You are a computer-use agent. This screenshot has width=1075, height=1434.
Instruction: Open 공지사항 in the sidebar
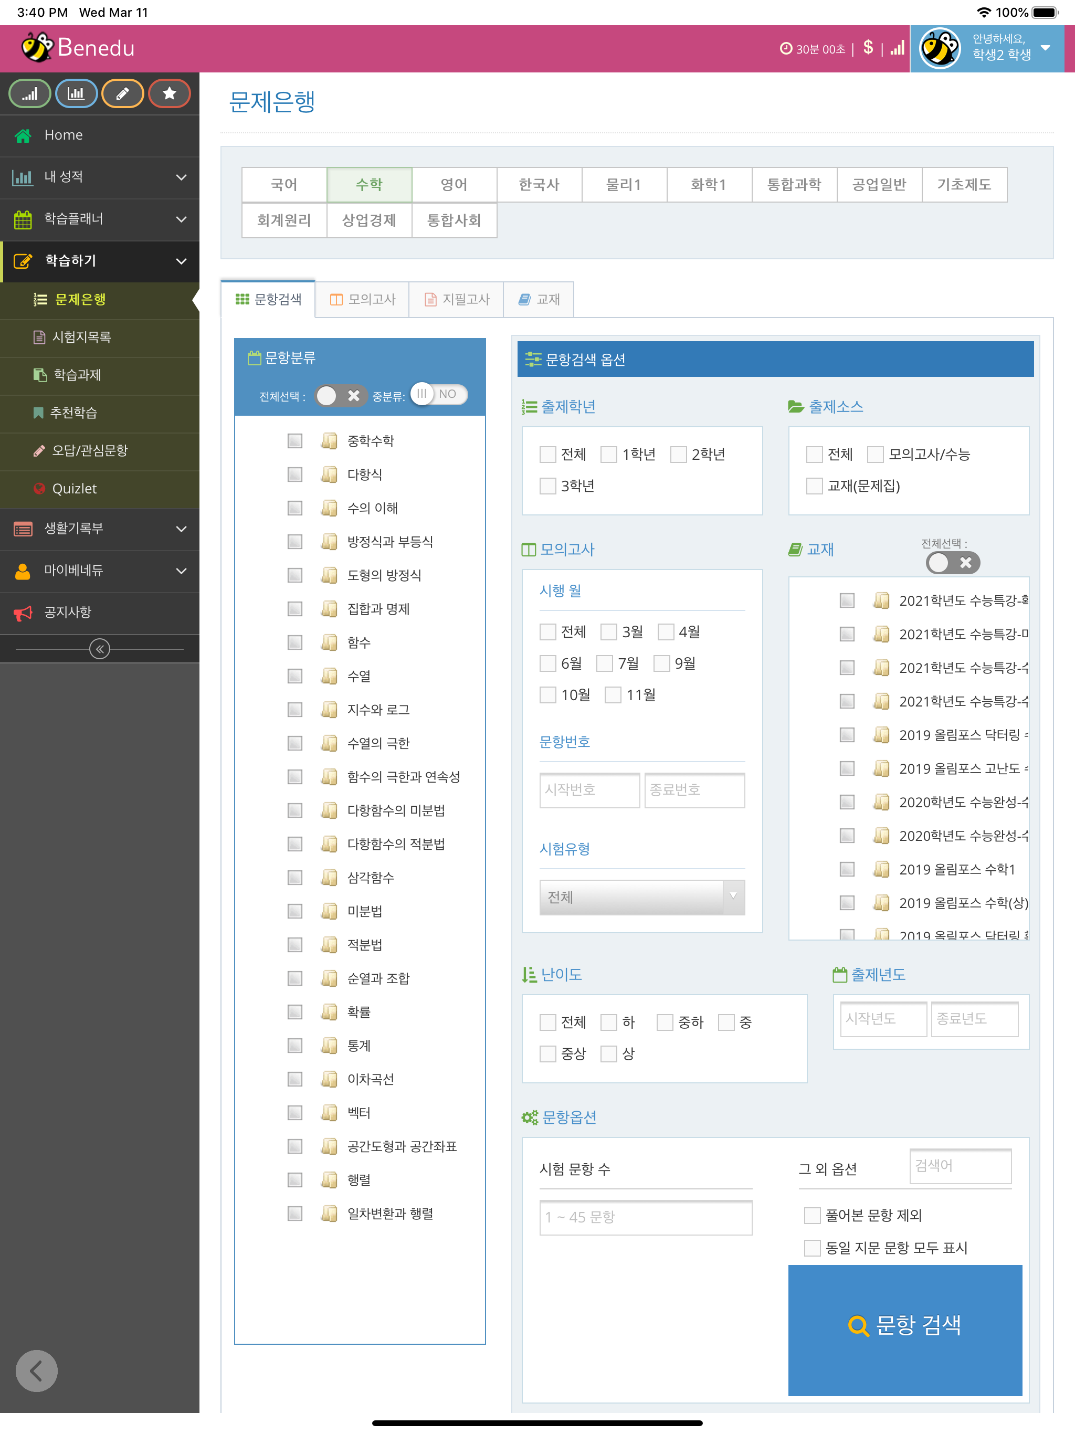(x=100, y=612)
